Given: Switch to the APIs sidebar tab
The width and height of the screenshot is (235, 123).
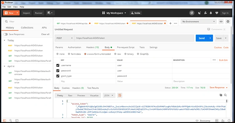Looking at the screenshot, I should 44,28.
